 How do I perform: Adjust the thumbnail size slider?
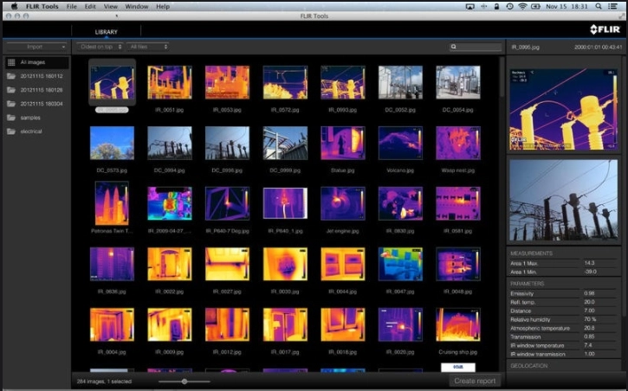click(x=185, y=381)
